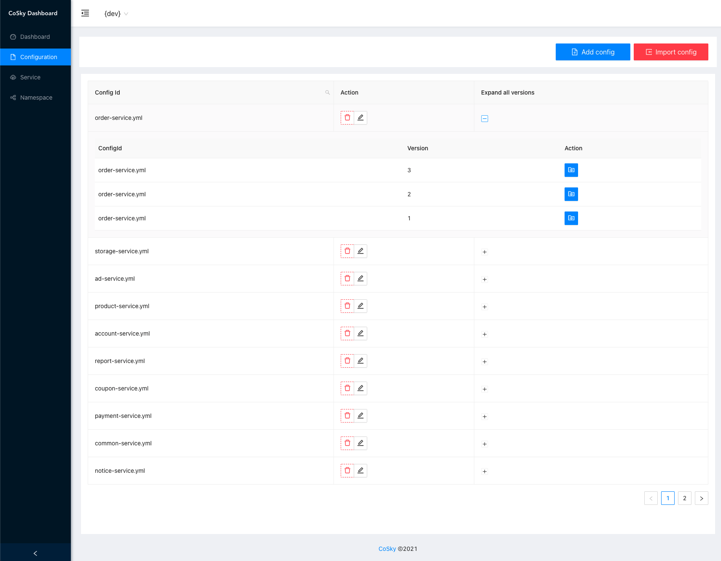Click the Add config button

point(593,52)
